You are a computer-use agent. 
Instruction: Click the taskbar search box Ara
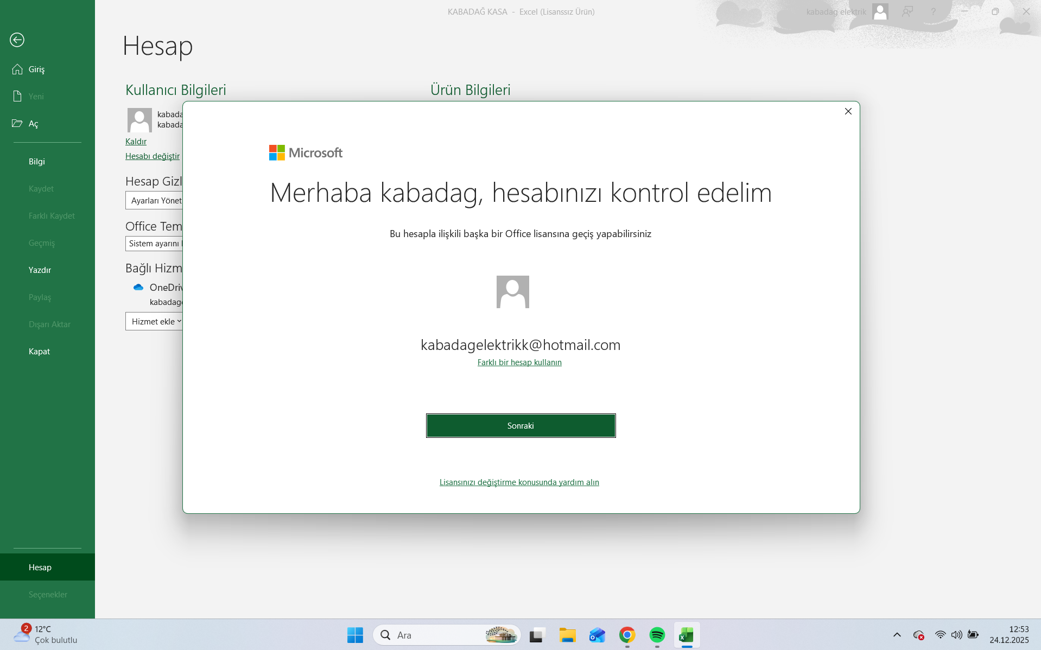[x=447, y=635]
